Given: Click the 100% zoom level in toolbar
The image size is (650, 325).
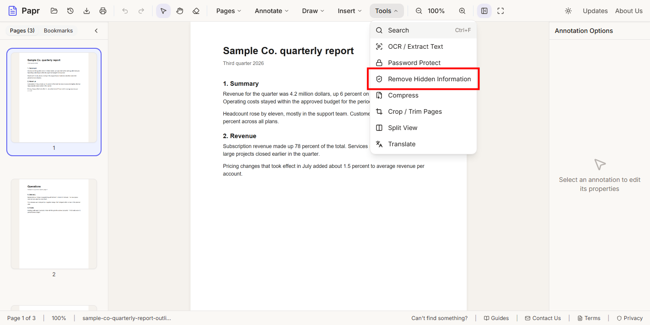Looking at the screenshot, I should click(436, 11).
